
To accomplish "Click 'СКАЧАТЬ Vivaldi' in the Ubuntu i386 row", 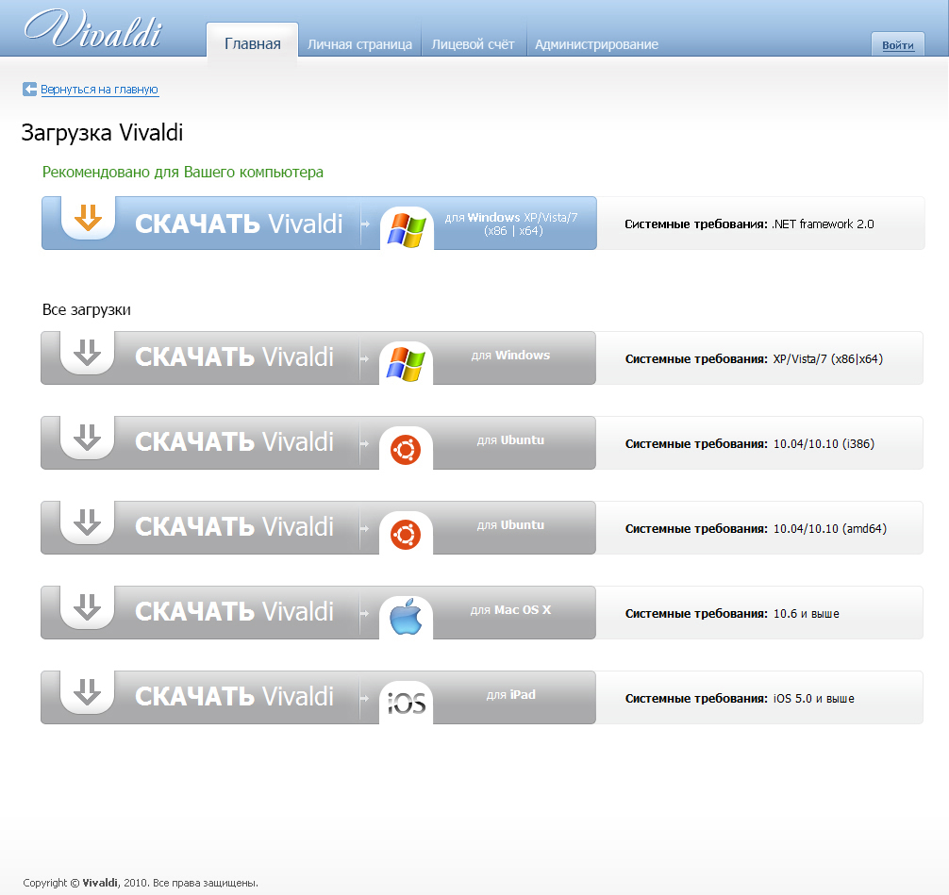I will coord(234,441).
